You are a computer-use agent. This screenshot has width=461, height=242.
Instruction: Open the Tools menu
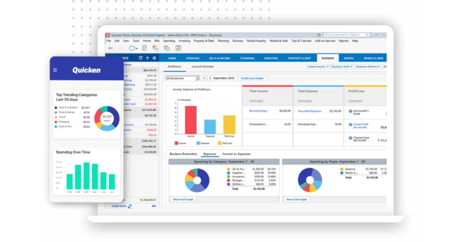click(136, 41)
